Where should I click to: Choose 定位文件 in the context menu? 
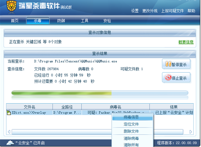[x=132, y=124]
